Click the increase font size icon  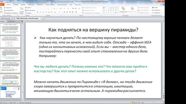click(54, 8)
